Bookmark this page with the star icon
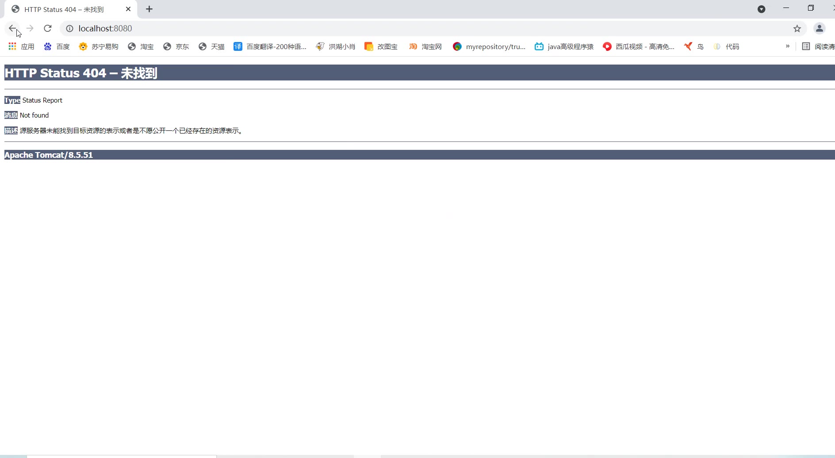The width and height of the screenshot is (835, 458). pos(797,28)
